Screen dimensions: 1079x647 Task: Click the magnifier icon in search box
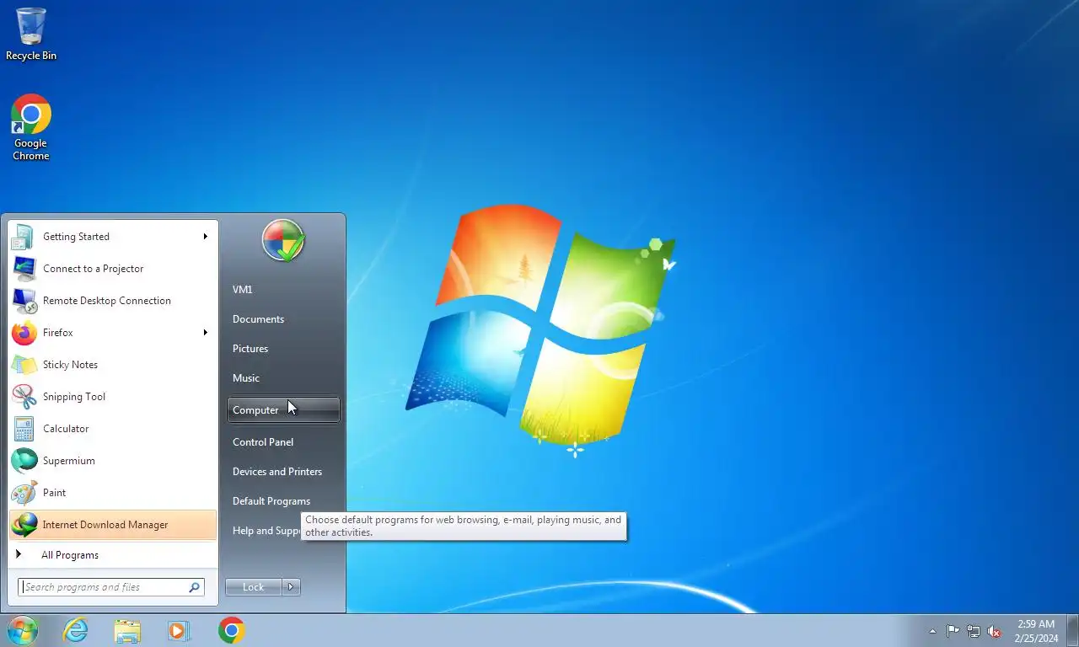194,587
